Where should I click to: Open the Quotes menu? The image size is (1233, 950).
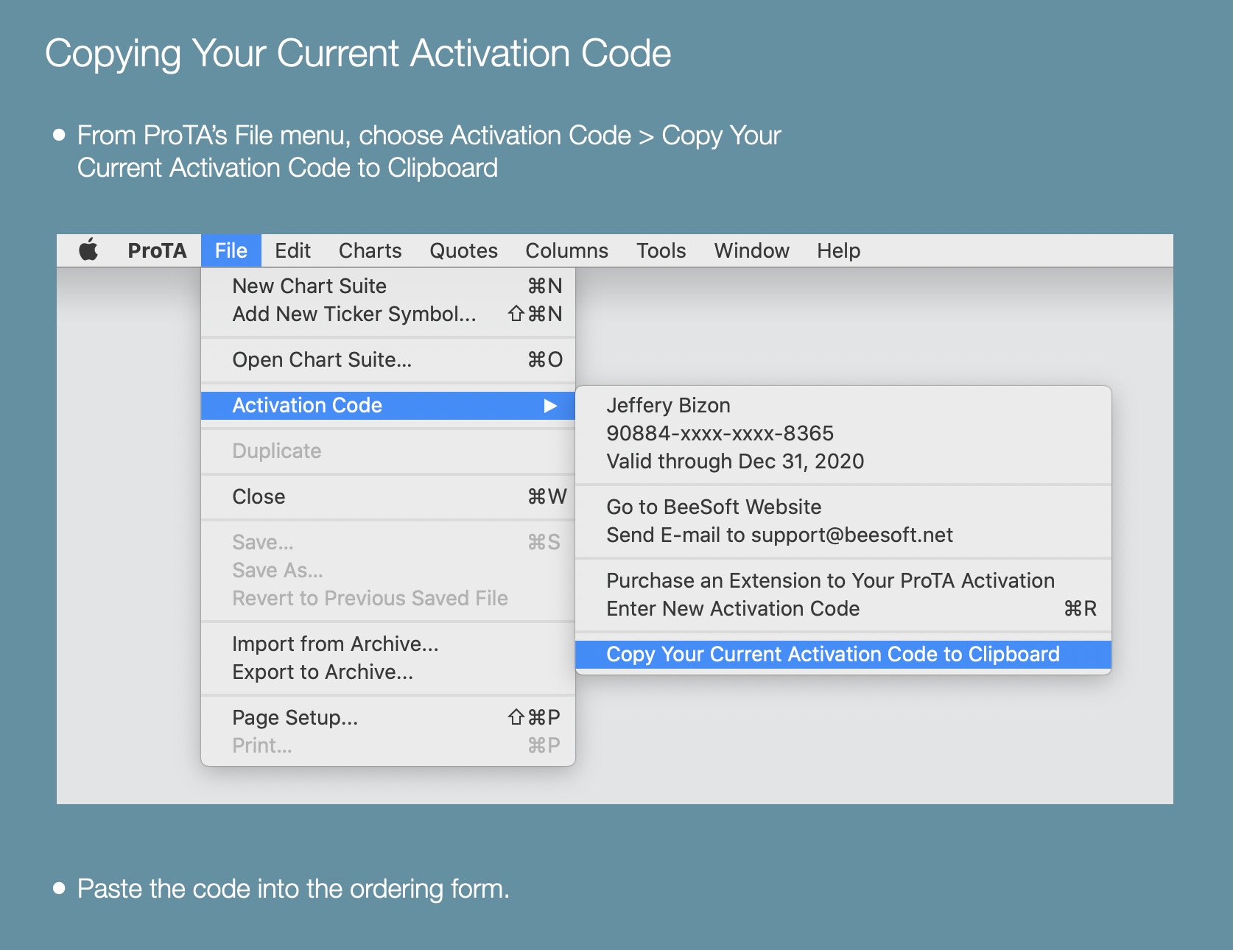pyautogui.click(x=463, y=251)
